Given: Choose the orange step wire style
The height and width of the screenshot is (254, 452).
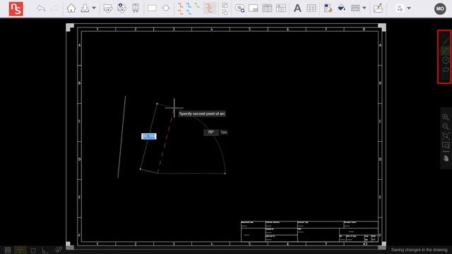Looking at the screenshot, I should (x=180, y=8).
